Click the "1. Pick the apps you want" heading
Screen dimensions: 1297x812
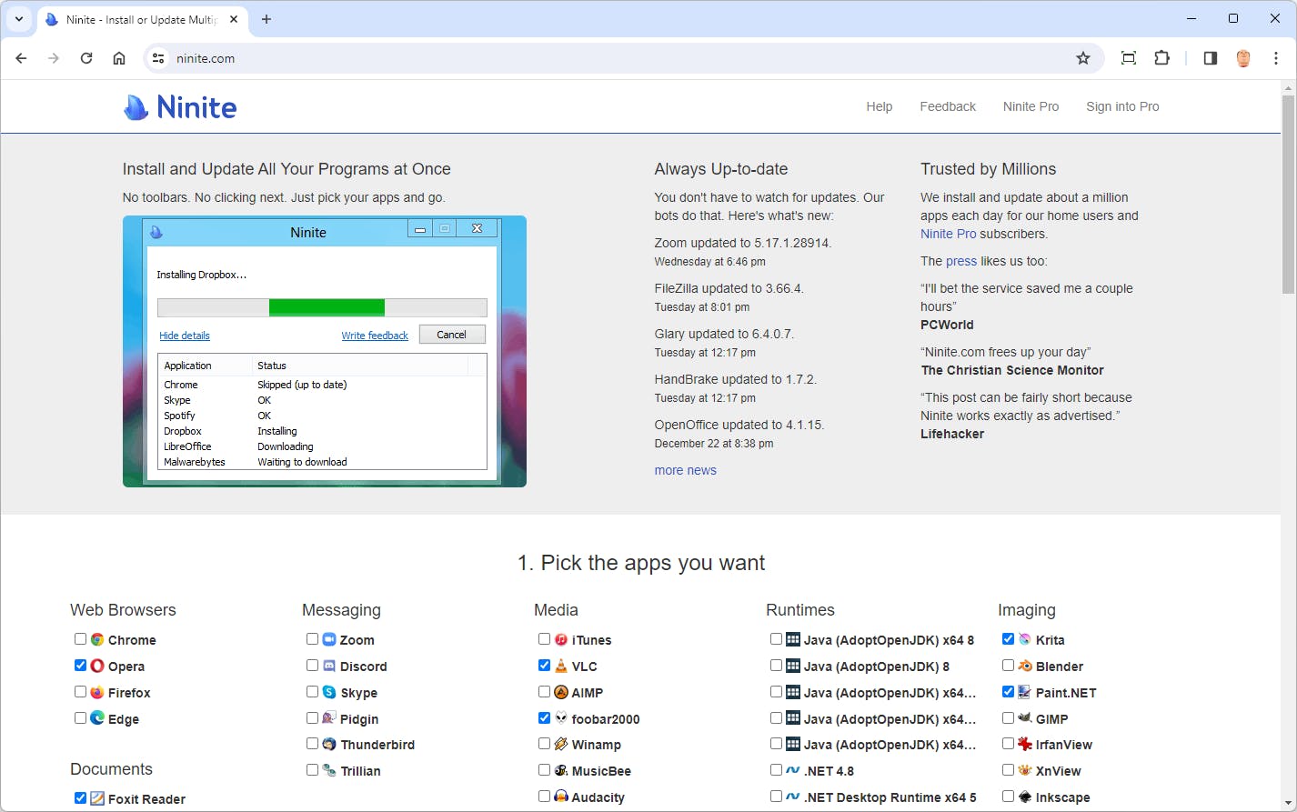641,563
